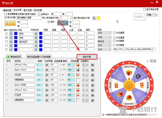Open label font icon for 身份证号 row
Screen dimensions: 162x118
tap(11, 42)
